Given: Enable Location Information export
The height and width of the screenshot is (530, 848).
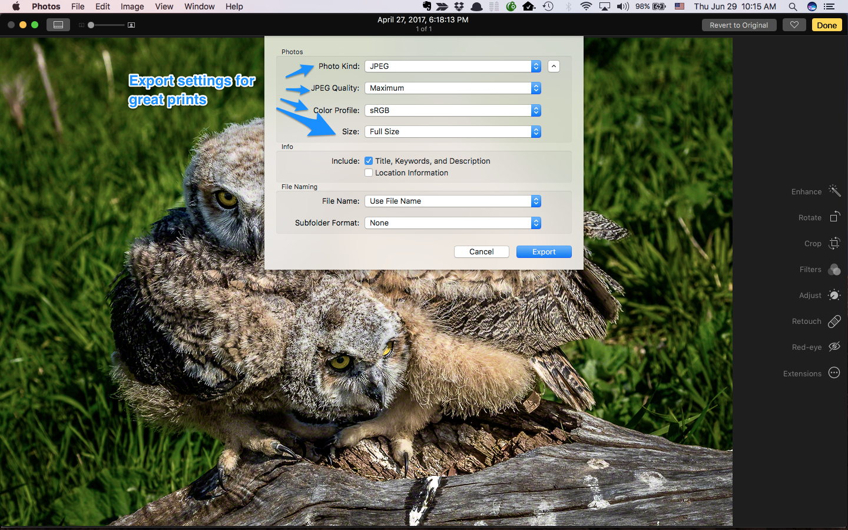Looking at the screenshot, I should (x=368, y=173).
